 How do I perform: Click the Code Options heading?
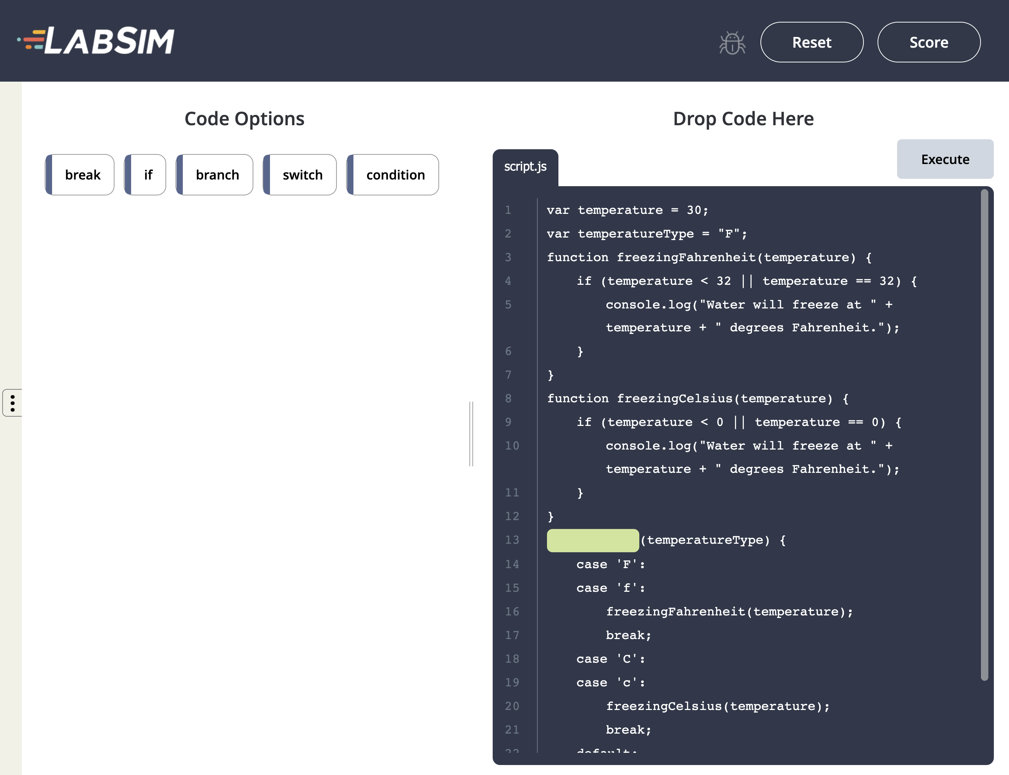click(x=244, y=119)
